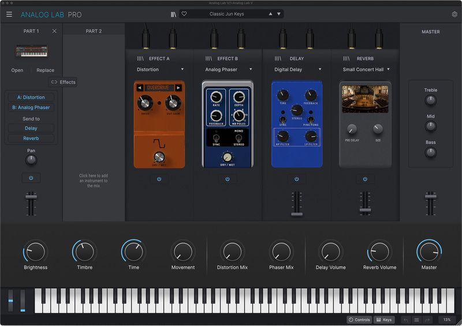Click the undo arrow in status bar
The width and height of the screenshot is (462, 326).
406,320
